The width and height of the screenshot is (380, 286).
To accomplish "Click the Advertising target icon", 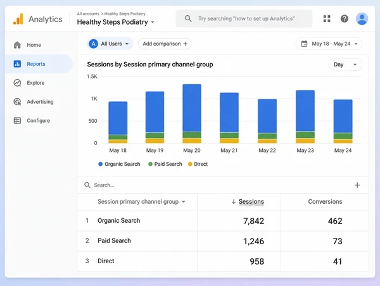I will (17, 102).
